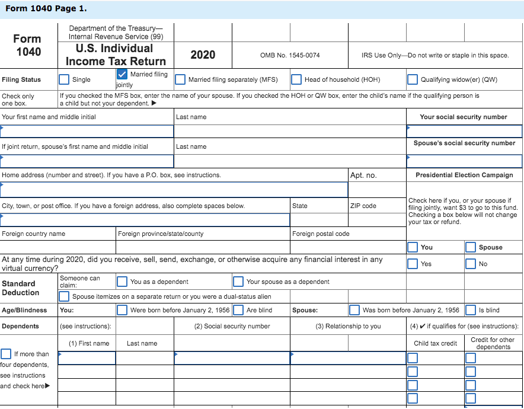
Task: Click the U.S. Individual Income Tax Return title
Action: (116, 55)
